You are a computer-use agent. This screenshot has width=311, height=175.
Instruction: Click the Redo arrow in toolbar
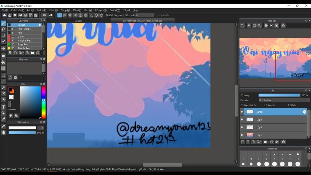51,15
